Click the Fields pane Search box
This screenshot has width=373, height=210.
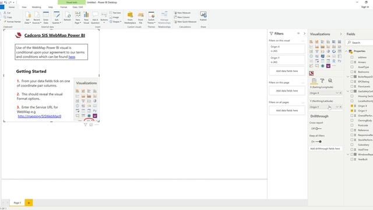pyautogui.click(x=360, y=43)
